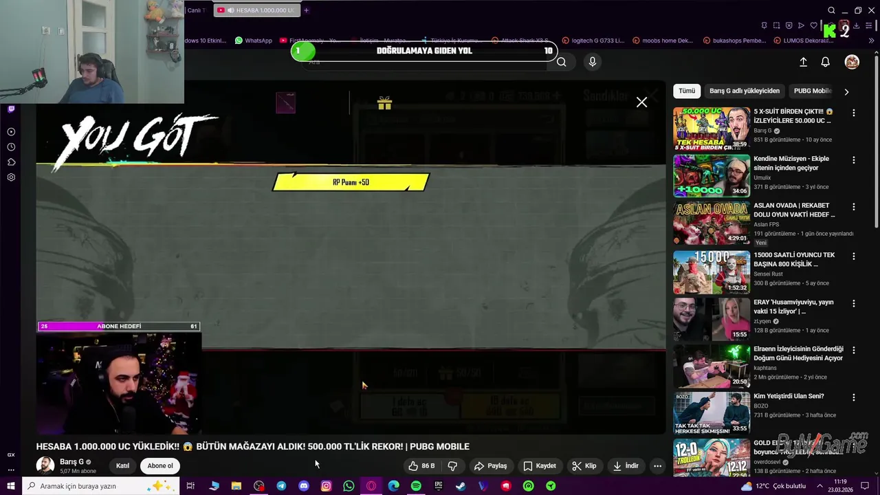Viewport: 880px width, 495px height.
Task: Open options for 5 X-SUİT BİRDEN ÇIKTI video
Action: tap(854, 113)
